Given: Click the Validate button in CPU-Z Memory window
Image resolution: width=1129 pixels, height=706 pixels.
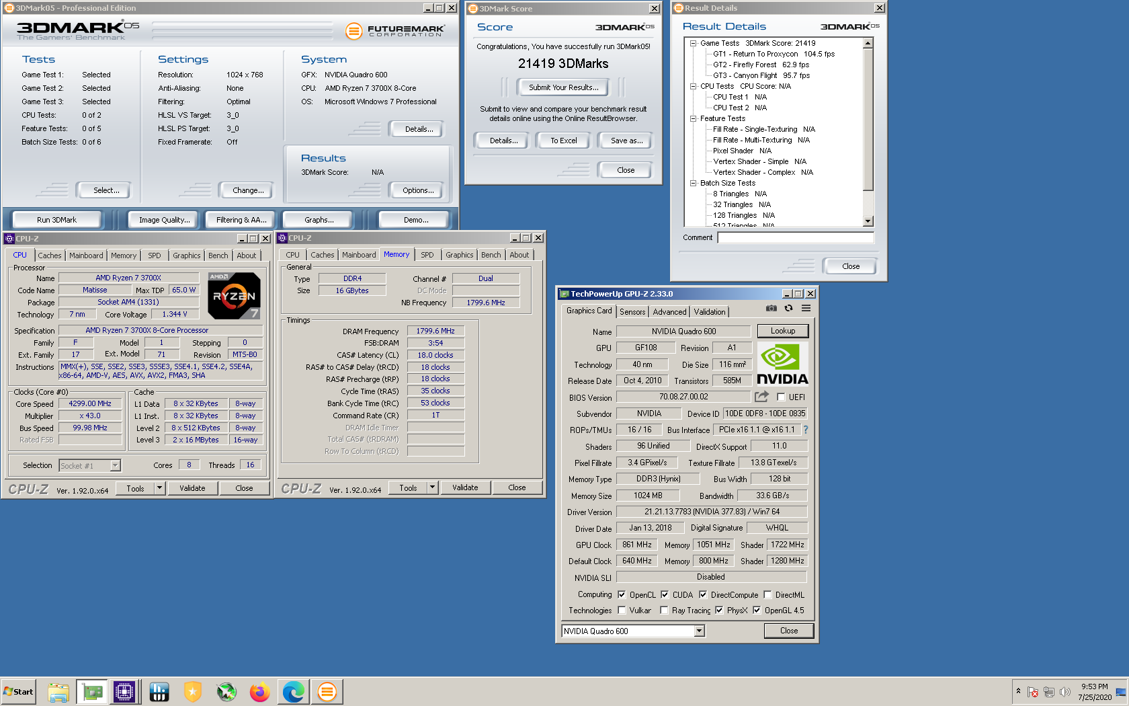Looking at the screenshot, I should pos(465,487).
